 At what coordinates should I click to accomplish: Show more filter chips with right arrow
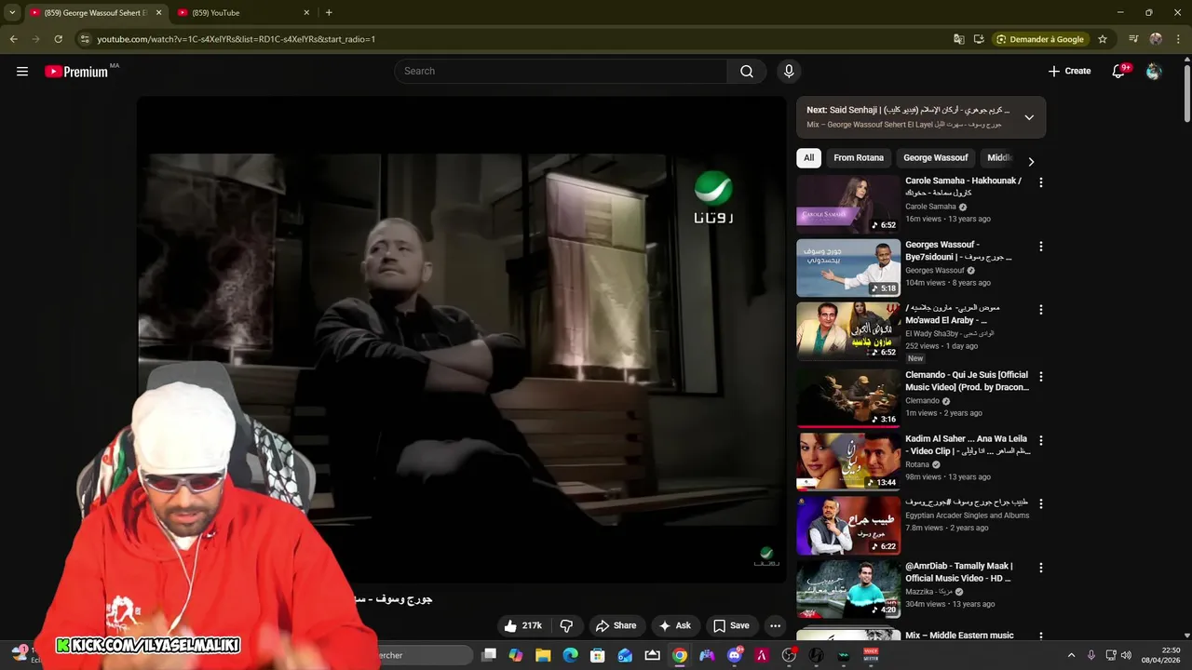coord(1031,161)
